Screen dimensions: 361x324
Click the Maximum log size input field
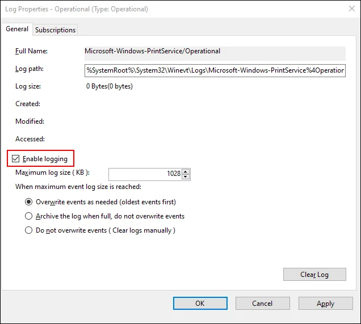tap(145, 174)
